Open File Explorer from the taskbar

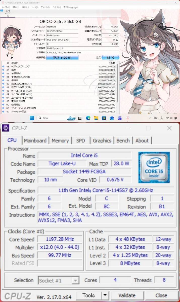pyautogui.click(x=96, y=118)
